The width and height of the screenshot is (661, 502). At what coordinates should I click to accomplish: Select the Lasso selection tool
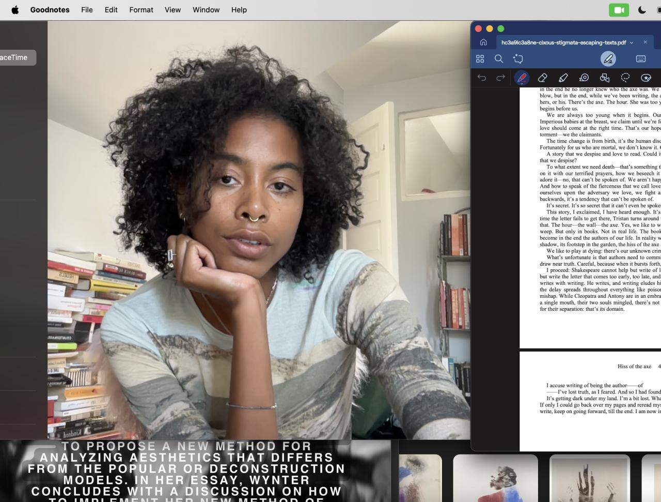pyautogui.click(x=625, y=78)
